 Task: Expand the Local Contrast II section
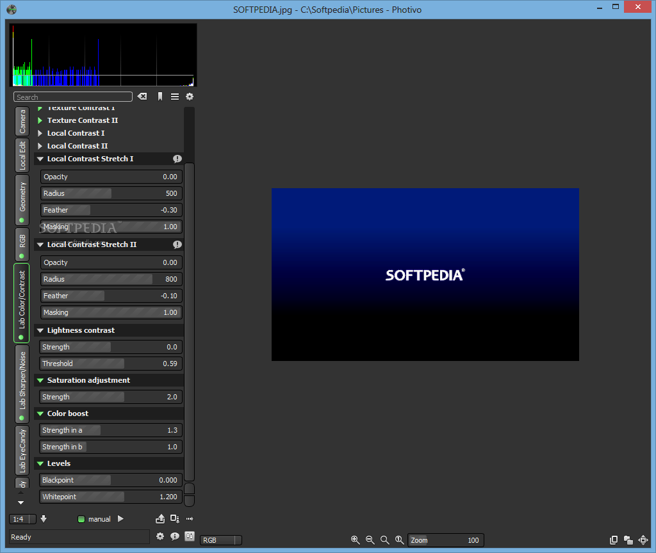(40, 146)
